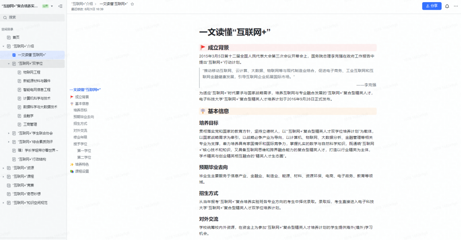This screenshot has height=240, width=461.
Task: Click the blue 分享 share button
Action: 431,6
